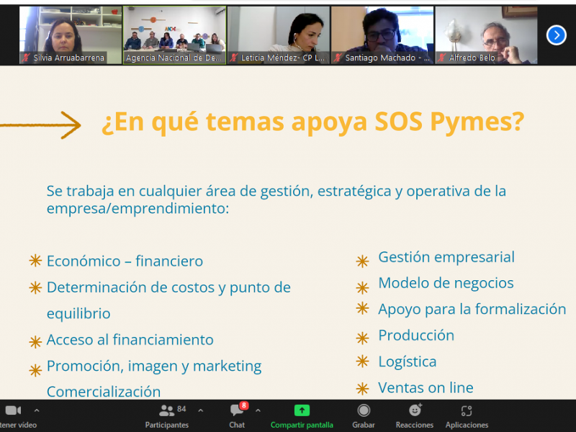Click the camera icon to stop video
This screenshot has height=432, width=576.
(x=13, y=410)
